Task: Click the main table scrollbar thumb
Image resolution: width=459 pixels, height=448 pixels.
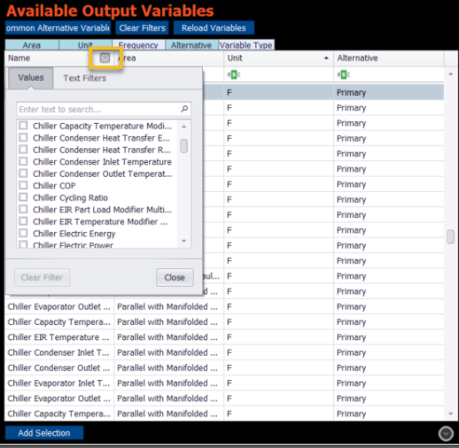Action: coord(451,236)
